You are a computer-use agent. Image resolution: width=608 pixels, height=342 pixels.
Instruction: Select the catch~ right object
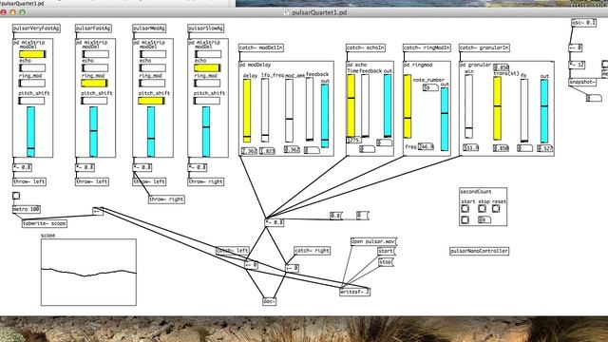pos(312,251)
